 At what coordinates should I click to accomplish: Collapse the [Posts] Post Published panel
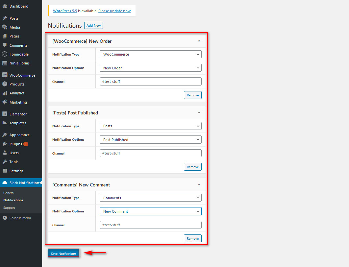coord(199,112)
